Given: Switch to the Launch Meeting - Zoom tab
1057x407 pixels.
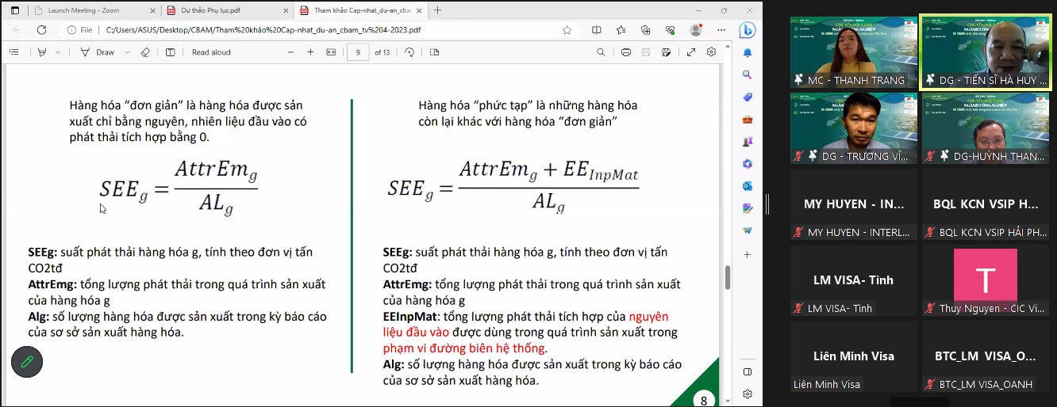Looking at the screenshot, I should click(93, 10).
